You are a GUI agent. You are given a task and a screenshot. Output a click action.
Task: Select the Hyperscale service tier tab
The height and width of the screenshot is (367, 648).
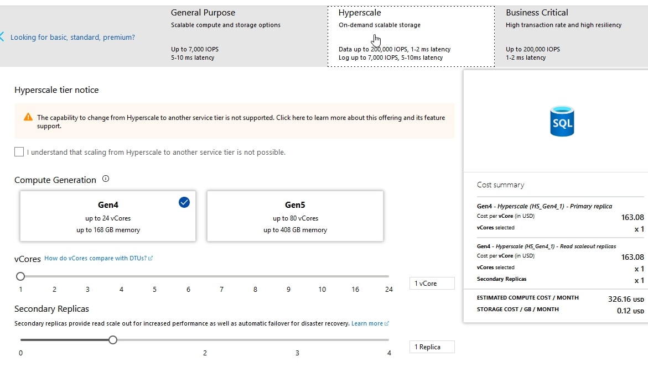click(411, 34)
